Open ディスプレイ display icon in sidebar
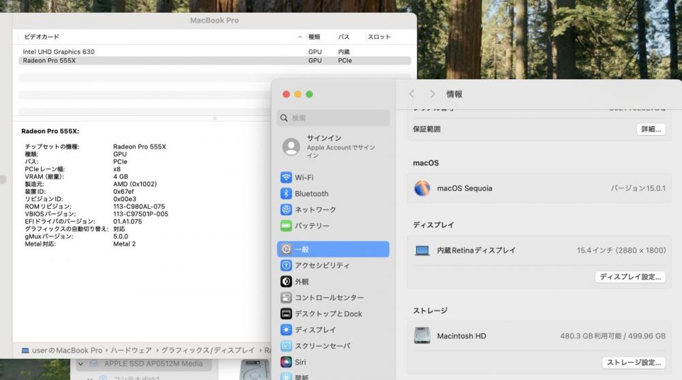 [x=286, y=330]
